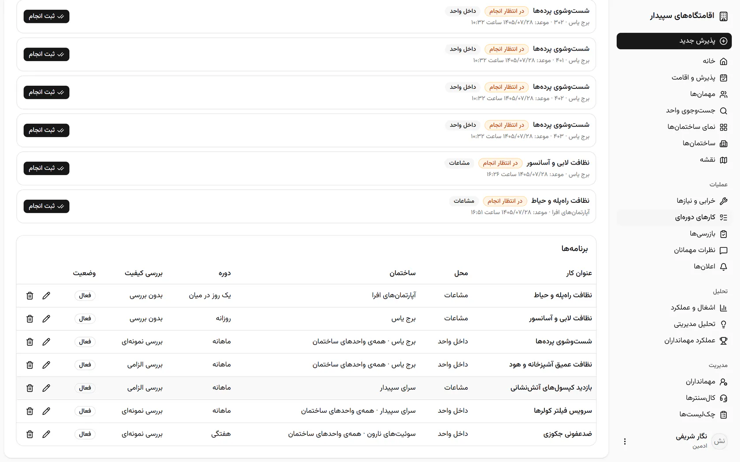Delete the نظافت لابی و آسانسور schedule row
This screenshot has width=740, height=462.
click(30, 319)
